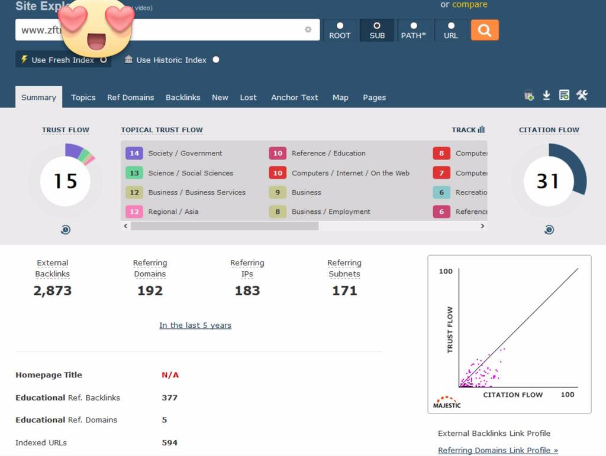The image size is (606, 456).
Task: Click the TRACK link
Action: 468,129
